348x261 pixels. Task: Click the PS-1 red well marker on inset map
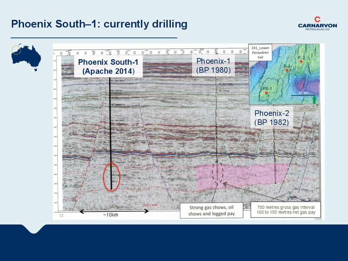pyautogui.click(x=266, y=93)
